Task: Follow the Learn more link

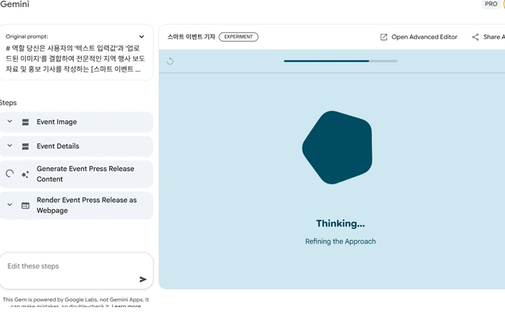Action: click(x=126, y=306)
